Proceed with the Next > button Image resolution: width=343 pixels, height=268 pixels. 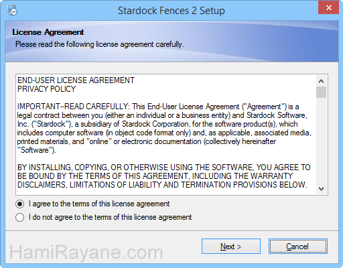coord(231,247)
